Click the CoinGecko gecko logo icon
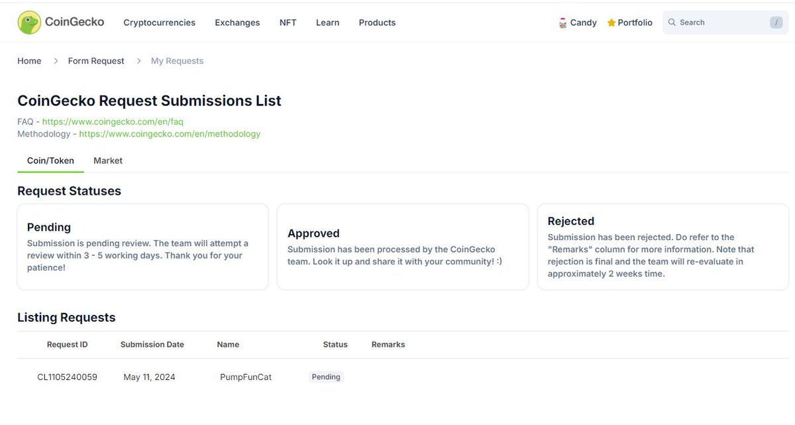The image size is (795, 425). [29, 23]
